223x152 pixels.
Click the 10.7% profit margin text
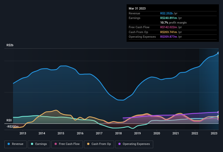[x=173, y=23]
